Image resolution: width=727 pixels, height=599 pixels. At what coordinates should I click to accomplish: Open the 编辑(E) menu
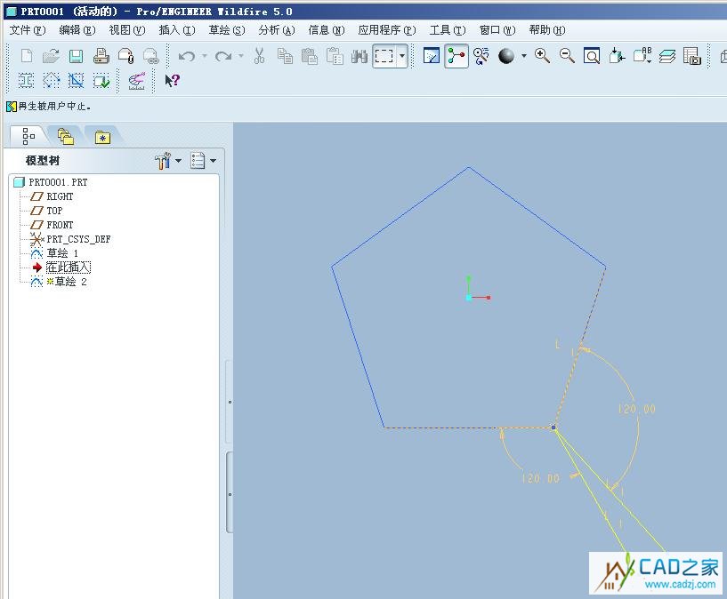click(x=77, y=30)
